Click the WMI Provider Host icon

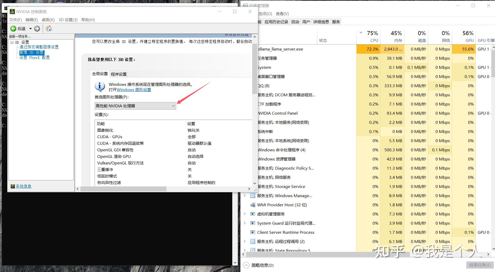coord(252,205)
